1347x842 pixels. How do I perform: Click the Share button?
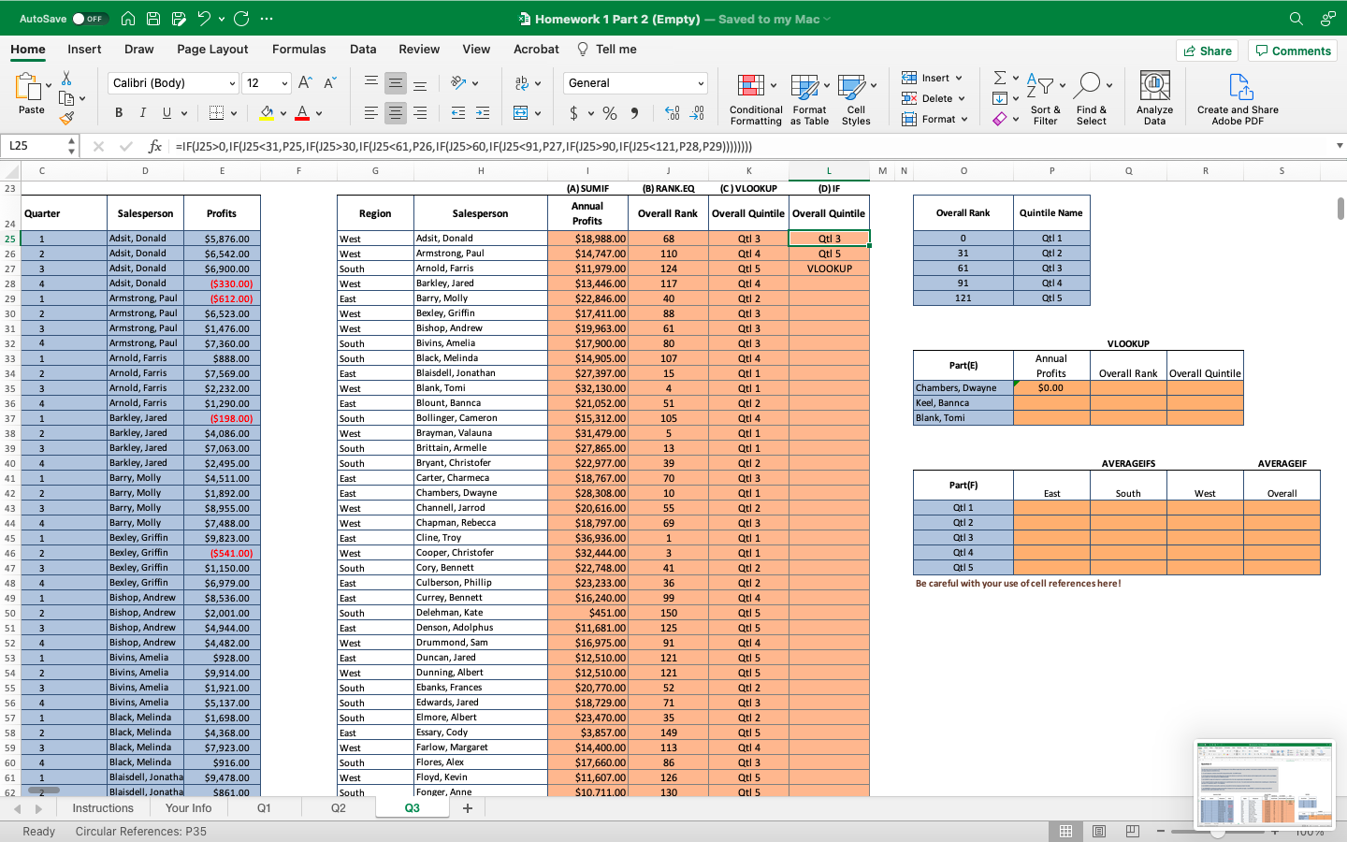1207,51
